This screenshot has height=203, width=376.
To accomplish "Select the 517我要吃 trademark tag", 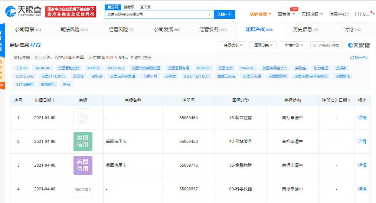I will pos(24,84).
